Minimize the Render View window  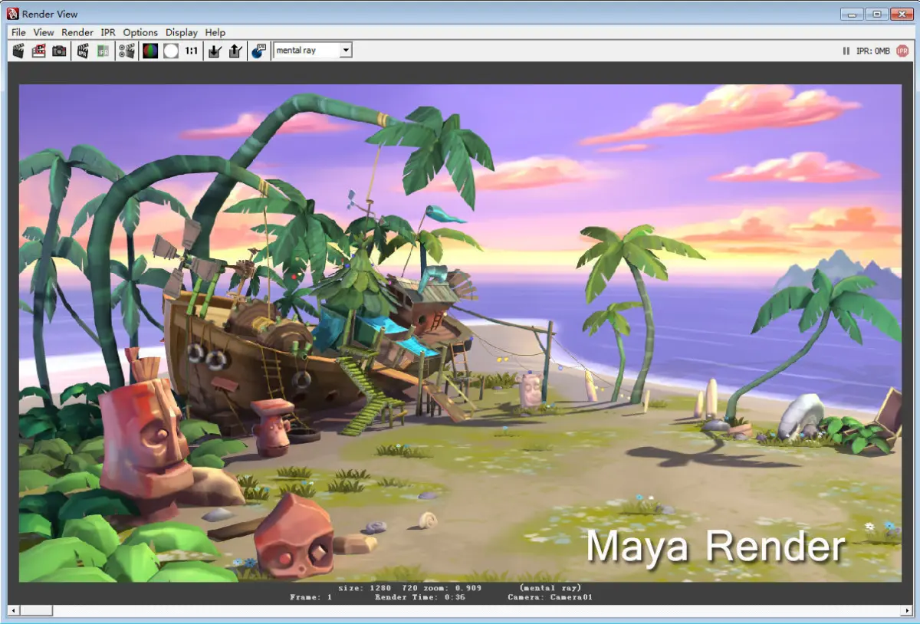pos(853,13)
